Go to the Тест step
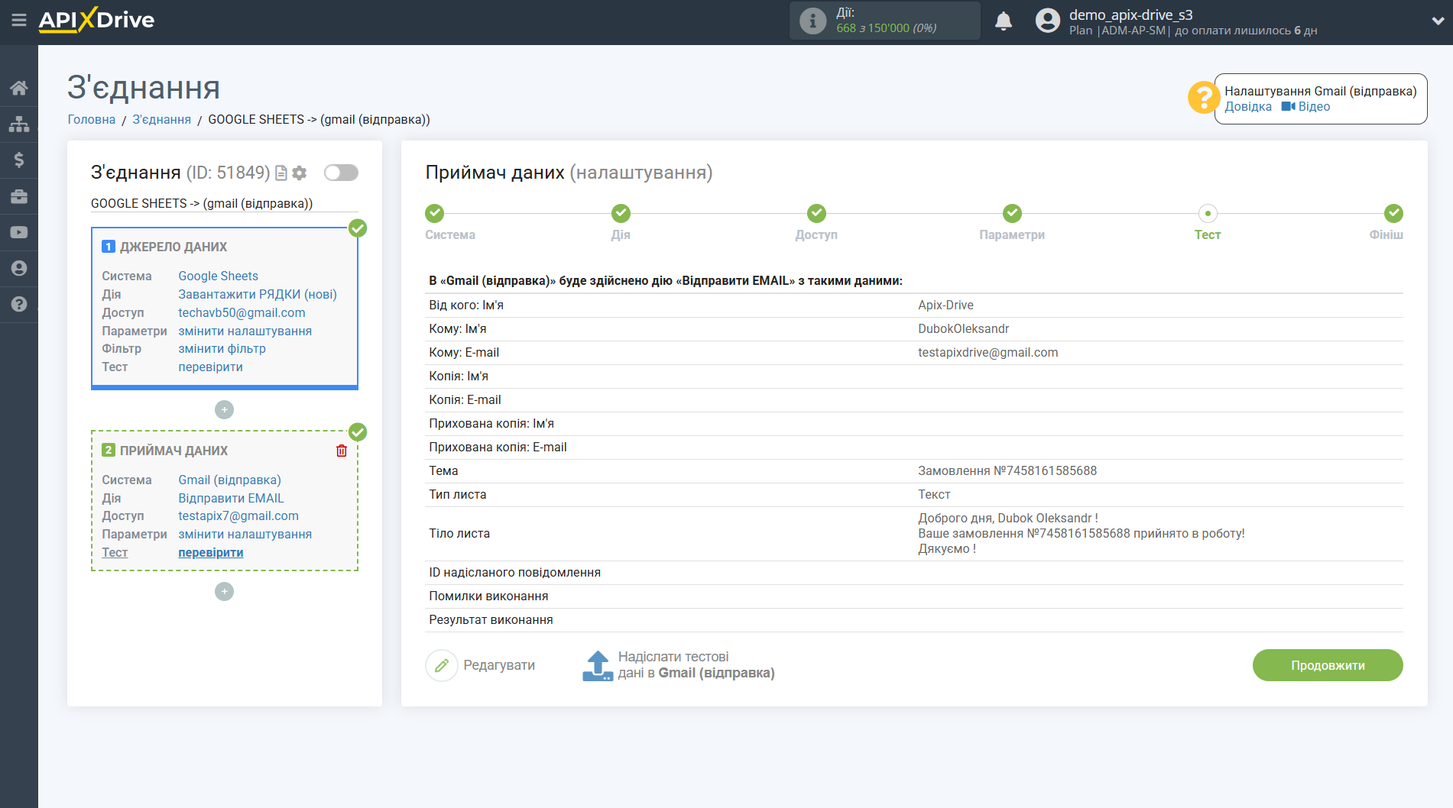Screen dimensions: 1453x808 1208,214
